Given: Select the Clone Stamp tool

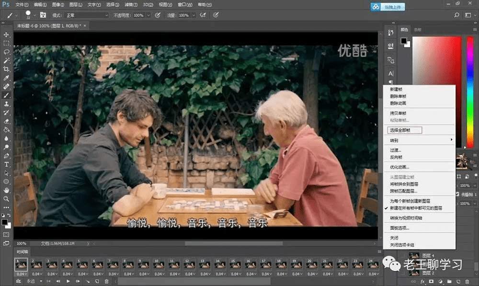Looking at the screenshot, I should (x=6, y=104).
